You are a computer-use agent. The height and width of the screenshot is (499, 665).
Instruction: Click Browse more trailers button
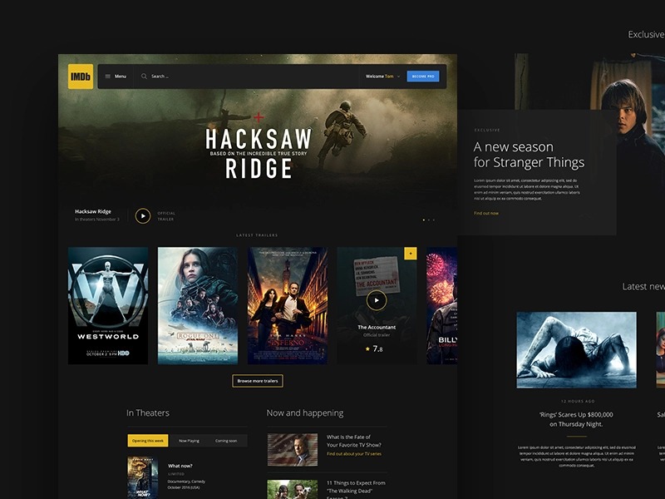pos(258,381)
